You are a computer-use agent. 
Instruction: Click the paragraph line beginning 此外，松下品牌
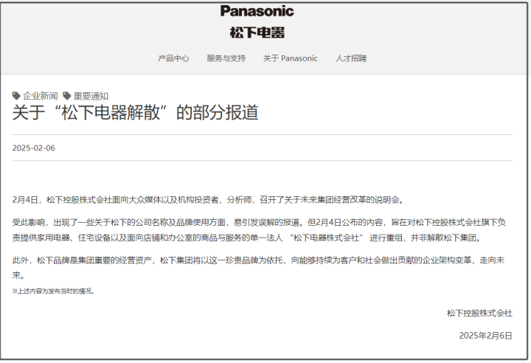coord(258,260)
